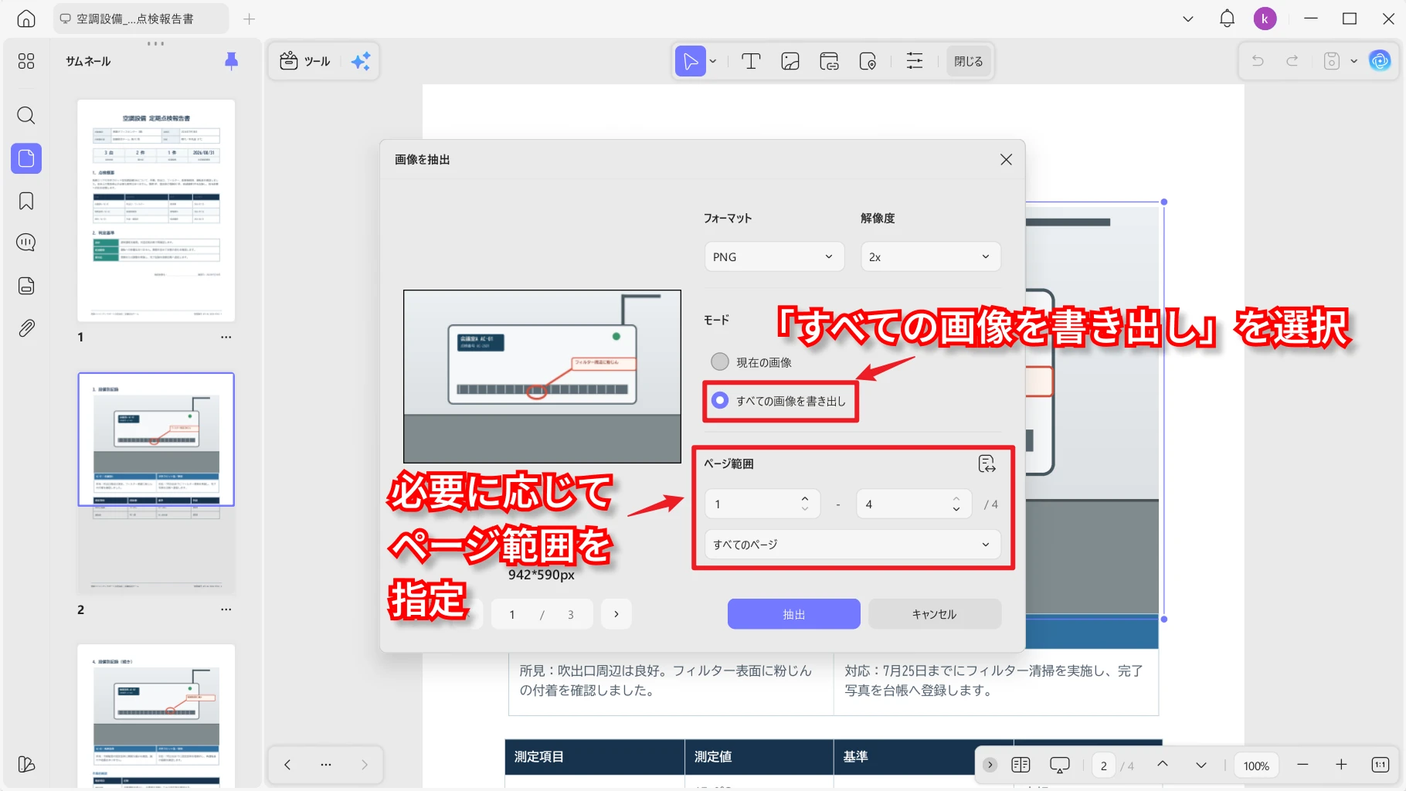Expand the save options dropdown arrow

point(1353,61)
